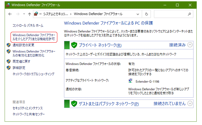202x125 pixels.
Task: Click green shield icon on パブリック ネットワーク
Action: click(74, 104)
